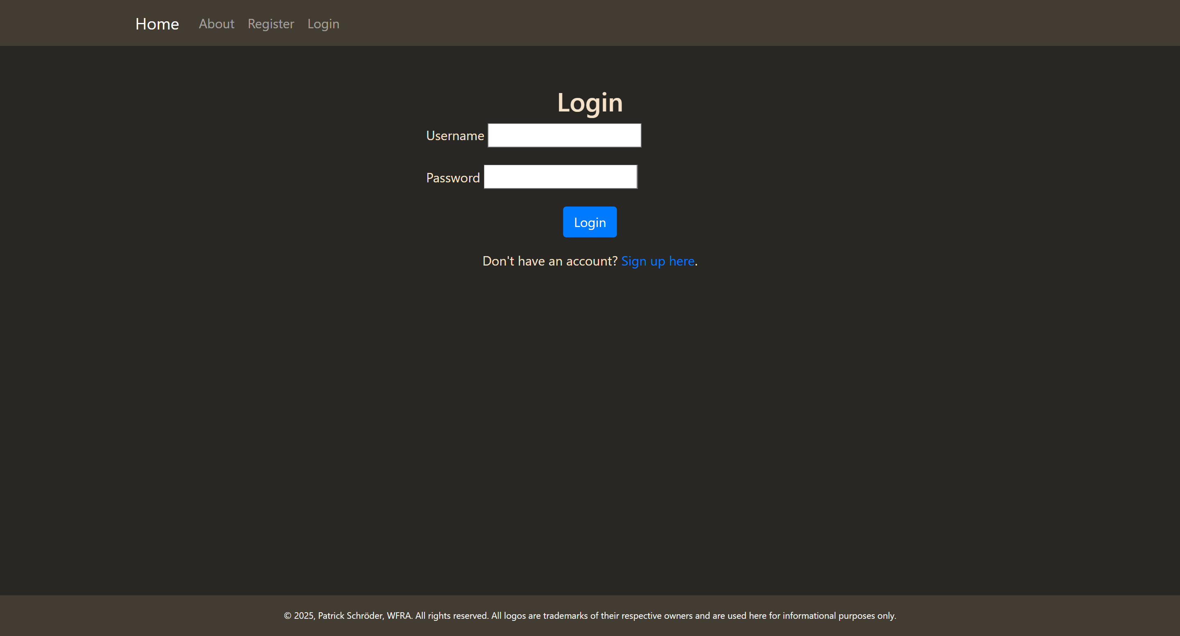Click the Password label
The image size is (1180, 636).
[453, 178]
